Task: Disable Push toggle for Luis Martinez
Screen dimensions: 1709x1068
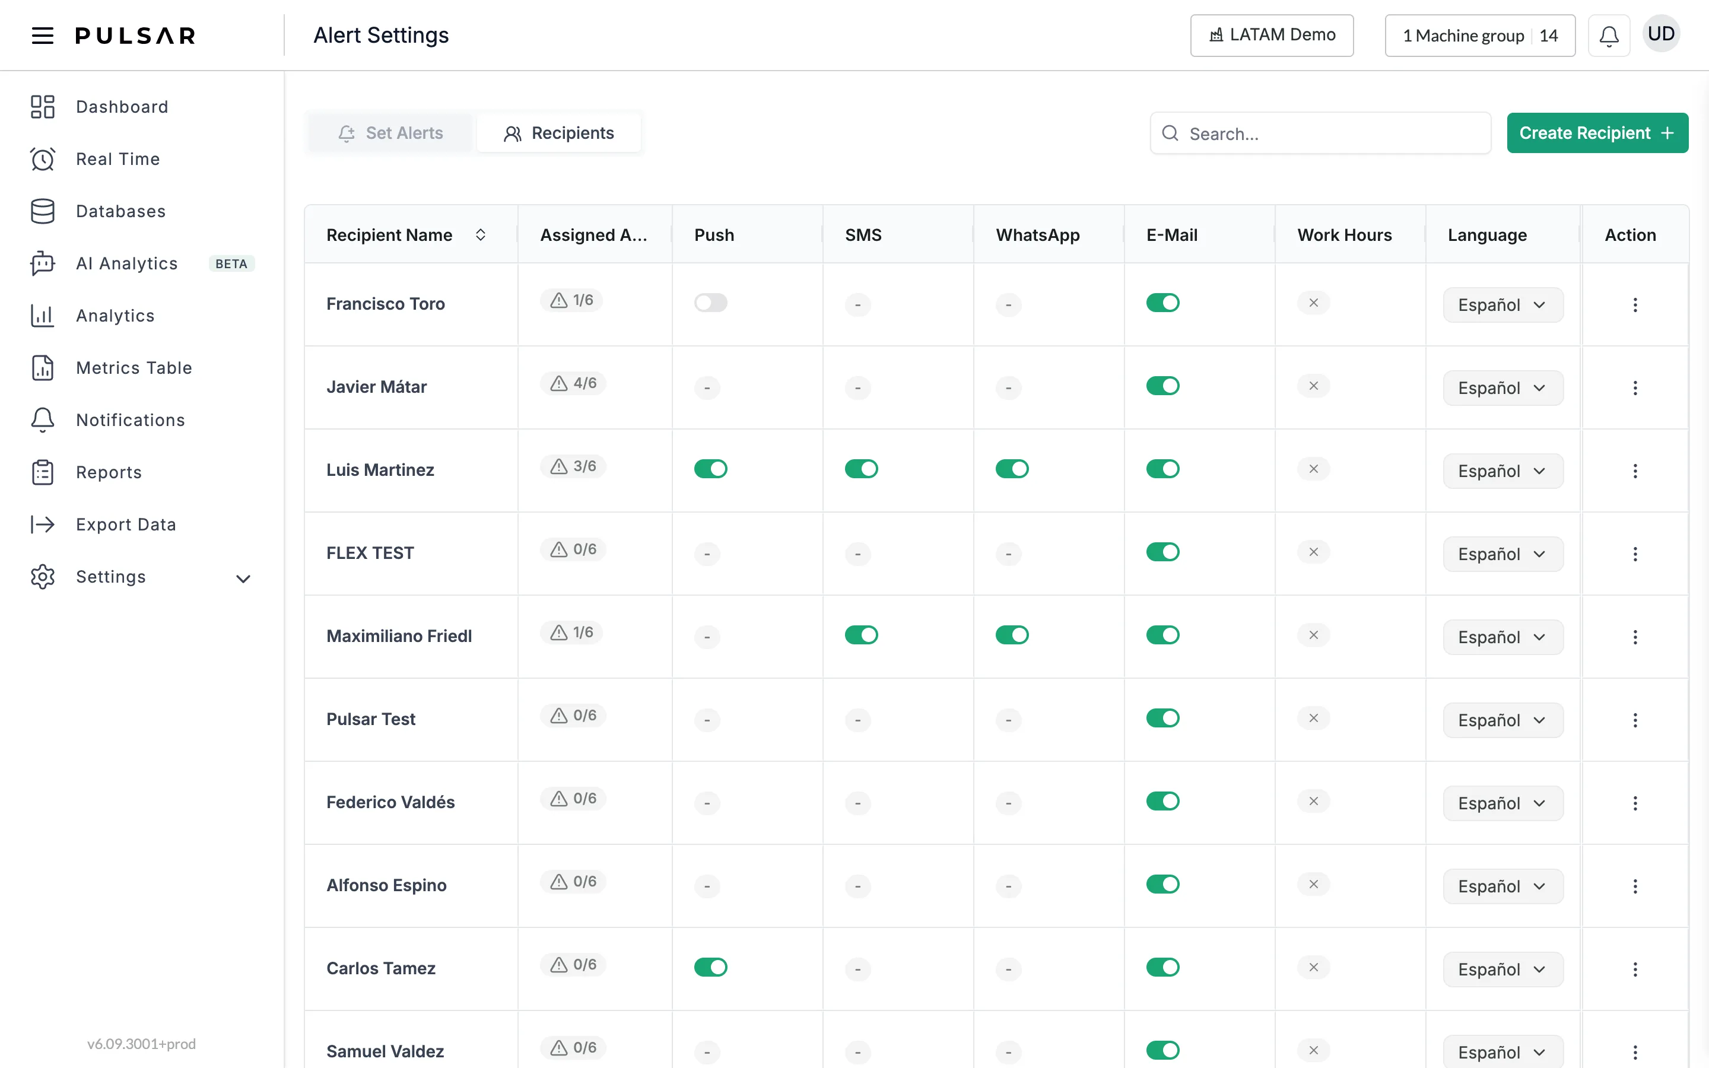Action: [x=710, y=469]
